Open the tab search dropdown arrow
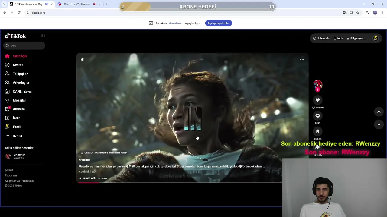The image size is (387, 217). [x=4, y=4]
